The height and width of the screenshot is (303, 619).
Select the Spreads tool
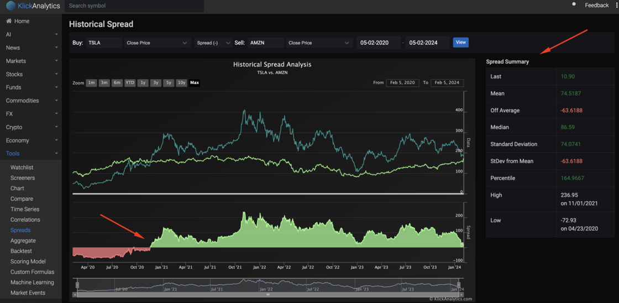click(20, 230)
